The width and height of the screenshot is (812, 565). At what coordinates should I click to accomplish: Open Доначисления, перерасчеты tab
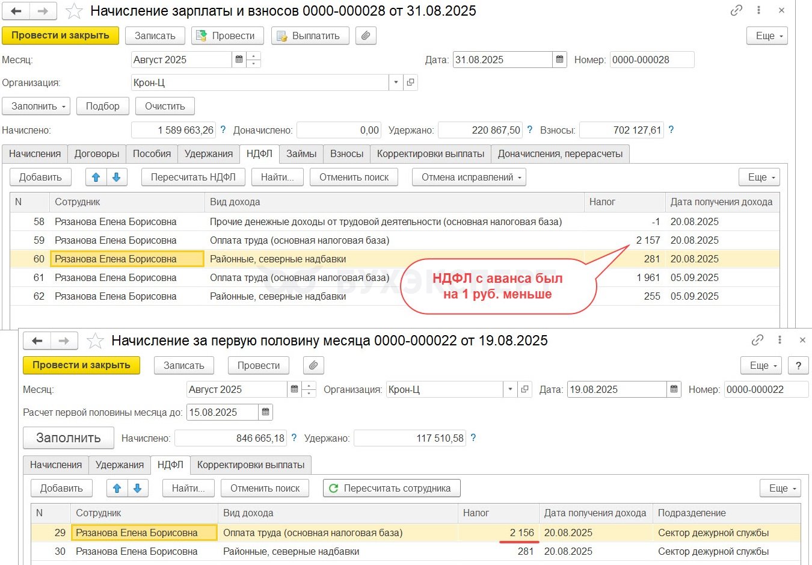click(561, 153)
